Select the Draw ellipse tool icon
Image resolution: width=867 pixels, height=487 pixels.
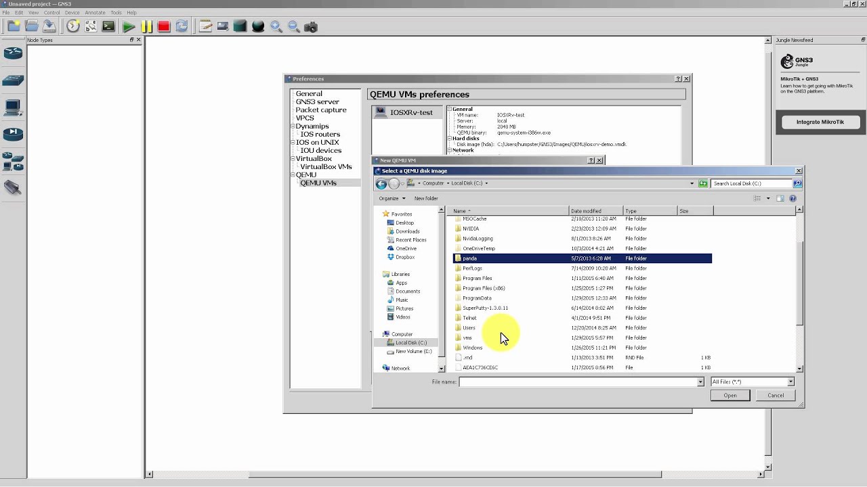(258, 26)
